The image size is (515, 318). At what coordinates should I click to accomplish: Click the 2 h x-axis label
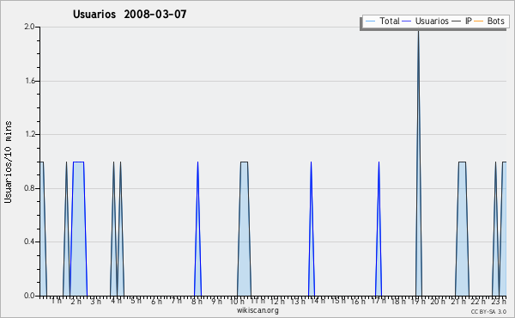tap(76, 301)
